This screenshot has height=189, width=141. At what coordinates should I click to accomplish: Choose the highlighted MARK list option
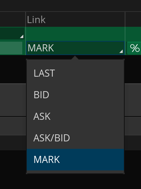coord(75,160)
